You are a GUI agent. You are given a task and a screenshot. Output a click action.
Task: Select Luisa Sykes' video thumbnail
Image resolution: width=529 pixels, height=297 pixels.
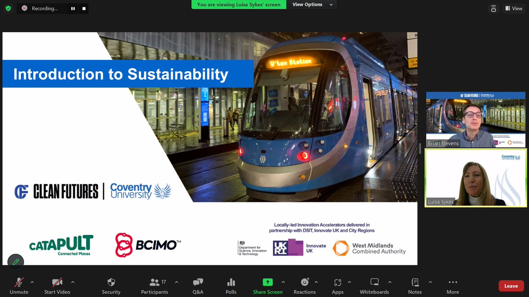tap(475, 177)
